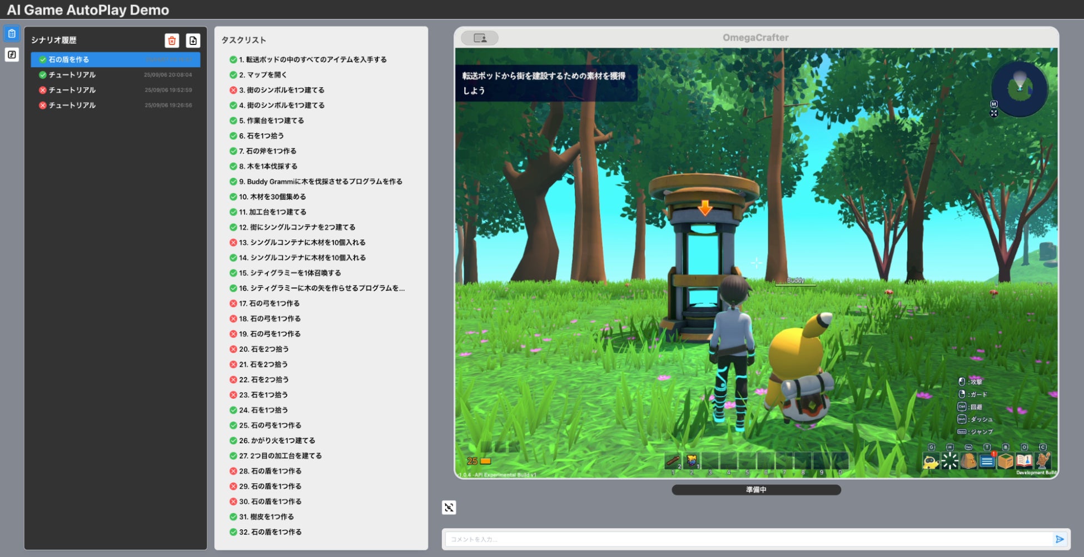Open the backpack inventory icon (Tab)
Viewport: 1084px width, 557px height.
968,460
